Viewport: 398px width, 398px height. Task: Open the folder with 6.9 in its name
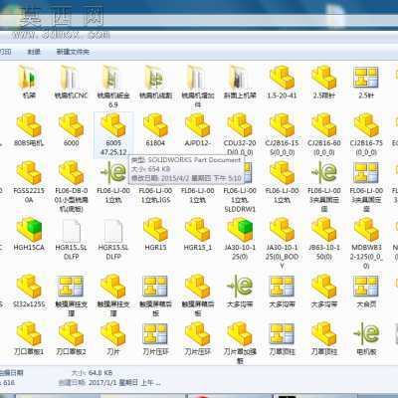click(x=113, y=87)
